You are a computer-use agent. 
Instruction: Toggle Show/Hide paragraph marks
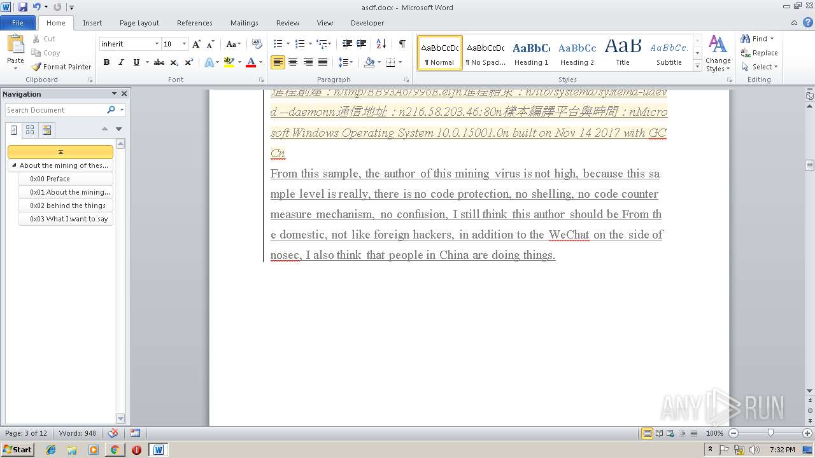[402, 44]
